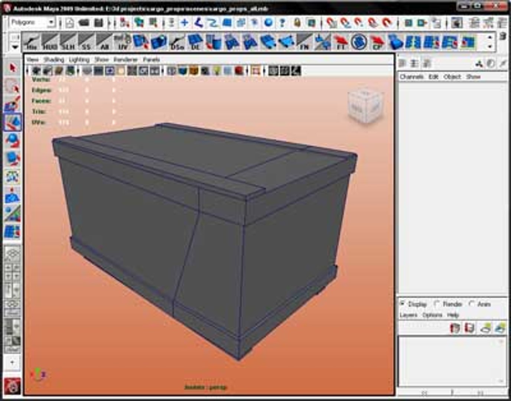Toggle the lock icon in the status line
The width and height of the screenshot is (511, 401).
coord(297,23)
